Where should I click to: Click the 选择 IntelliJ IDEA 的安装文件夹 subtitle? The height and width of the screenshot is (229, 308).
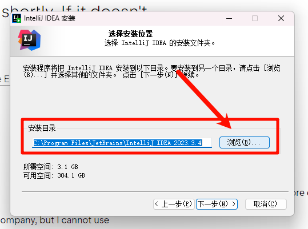[159, 43]
